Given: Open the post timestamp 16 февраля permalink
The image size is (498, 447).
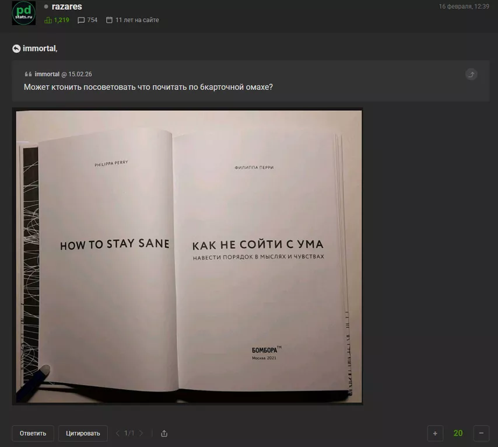Looking at the screenshot, I should tap(464, 6).
